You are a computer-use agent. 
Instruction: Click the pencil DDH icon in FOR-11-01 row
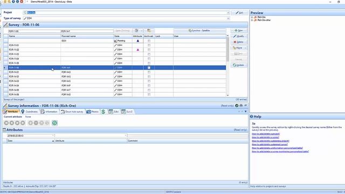pyautogui.click(x=115, y=45)
